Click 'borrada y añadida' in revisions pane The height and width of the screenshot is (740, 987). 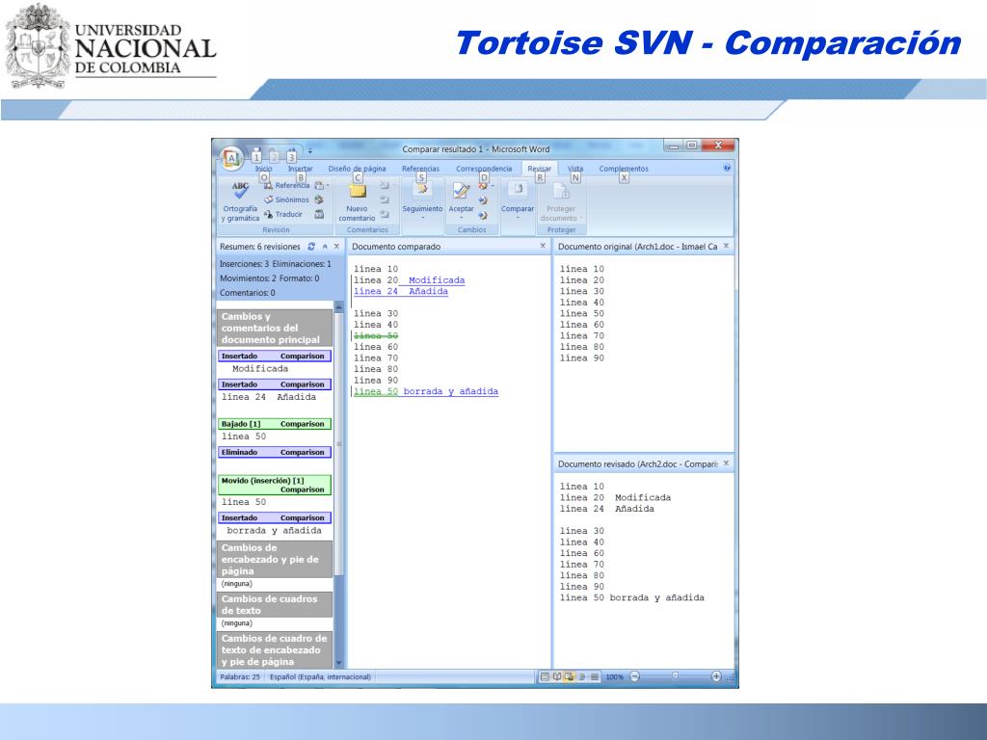275,531
